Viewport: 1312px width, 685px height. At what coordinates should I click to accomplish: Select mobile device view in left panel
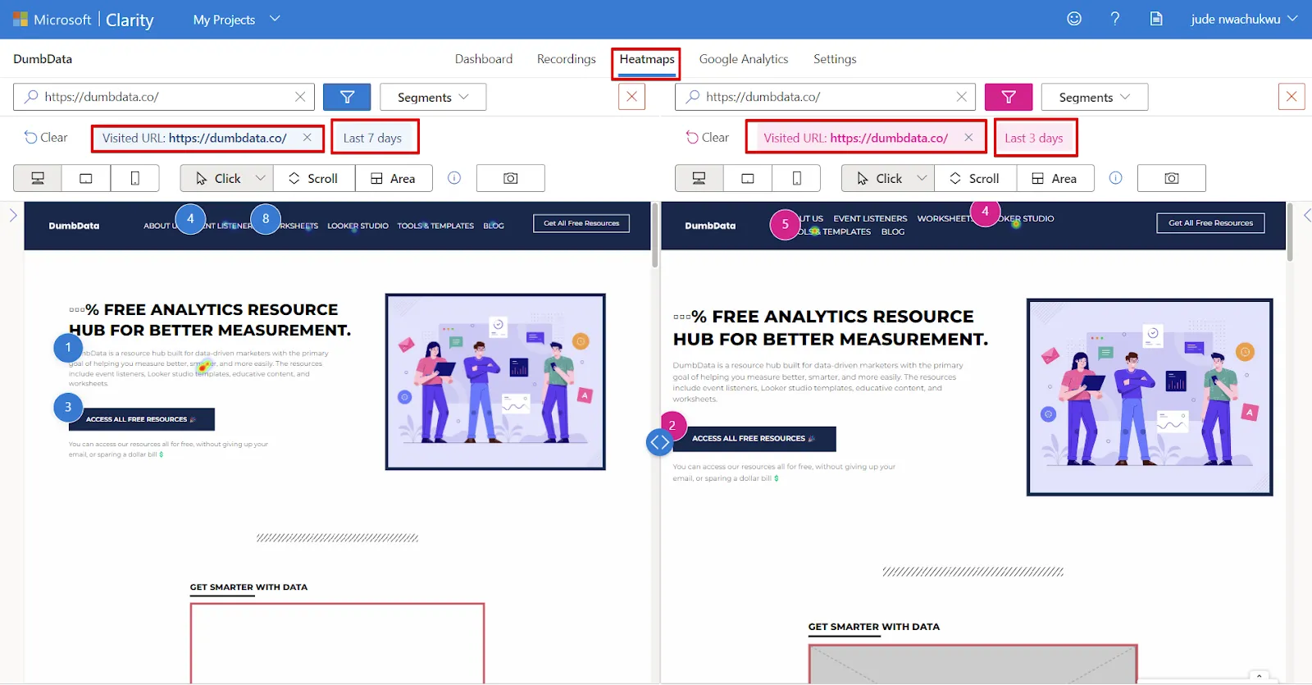(135, 178)
